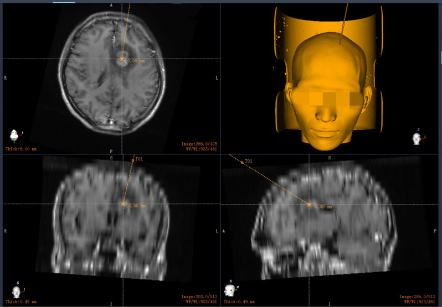
Task: Click the '0.00 mm' distance label in sagittal view
Action: 323,207
